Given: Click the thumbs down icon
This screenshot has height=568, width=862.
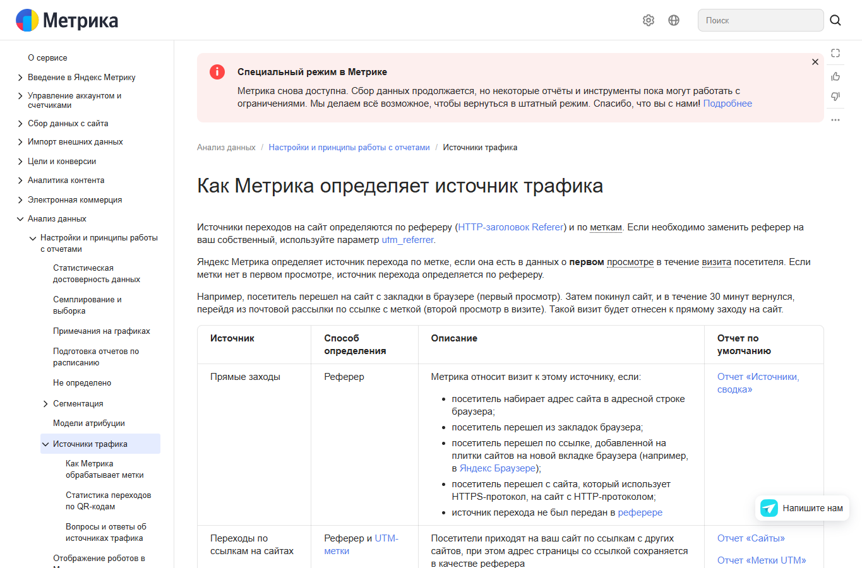Looking at the screenshot, I should (x=835, y=97).
